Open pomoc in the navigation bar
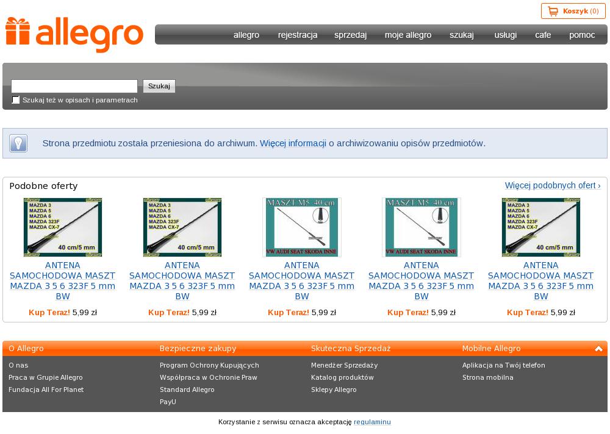610x434 pixels. click(582, 35)
